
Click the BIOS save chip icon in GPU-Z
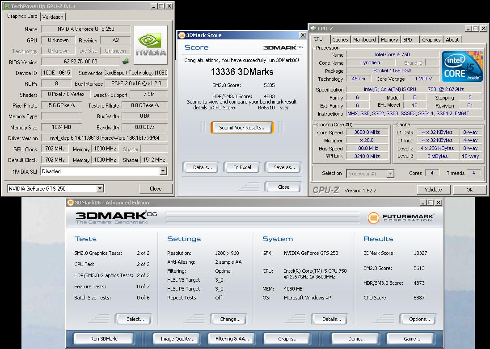[x=126, y=61]
